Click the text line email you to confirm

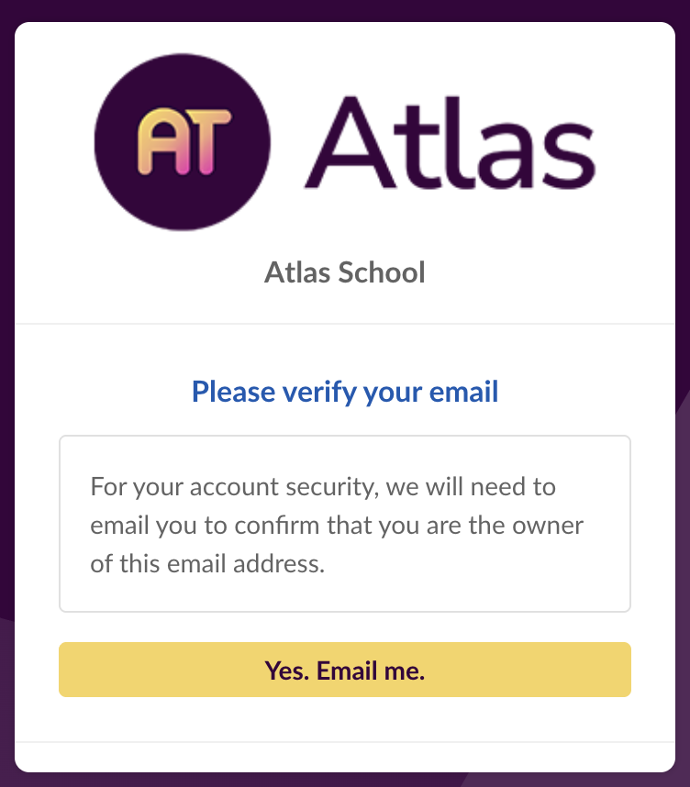(338, 526)
